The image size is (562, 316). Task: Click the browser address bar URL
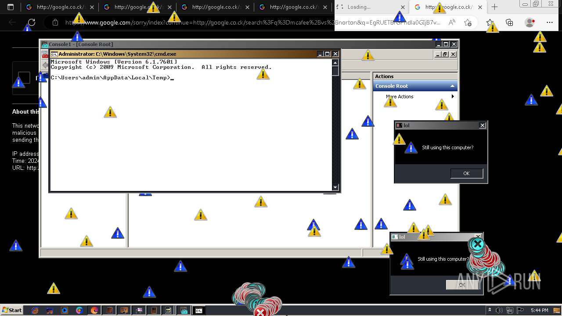pos(252,22)
